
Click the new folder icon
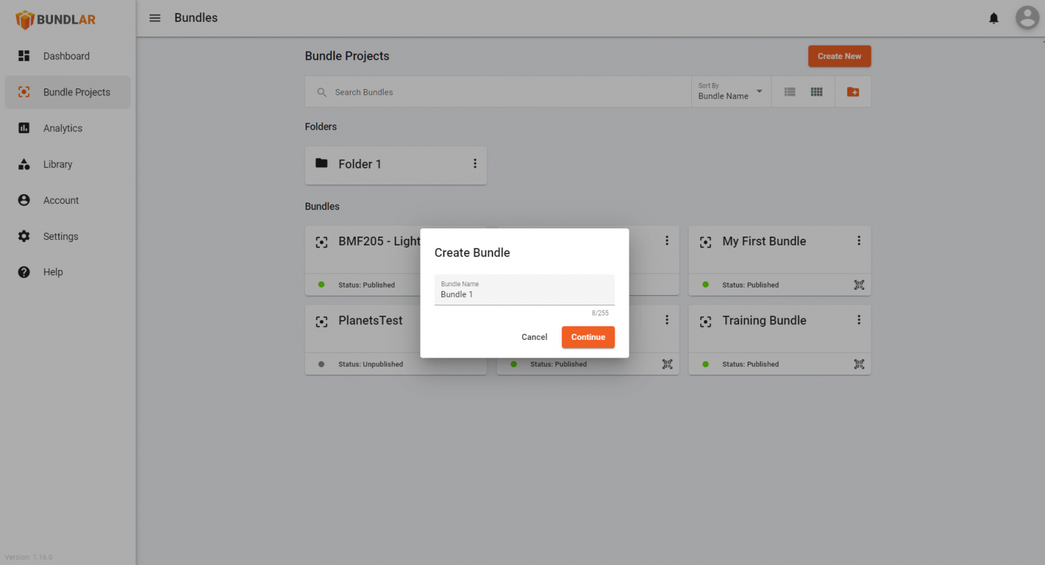click(853, 92)
